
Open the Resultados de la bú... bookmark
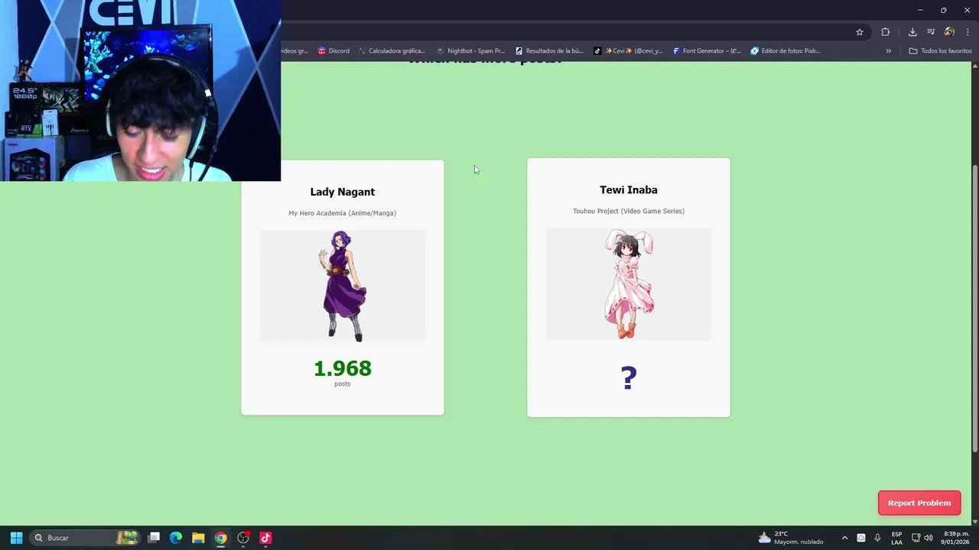(549, 51)
